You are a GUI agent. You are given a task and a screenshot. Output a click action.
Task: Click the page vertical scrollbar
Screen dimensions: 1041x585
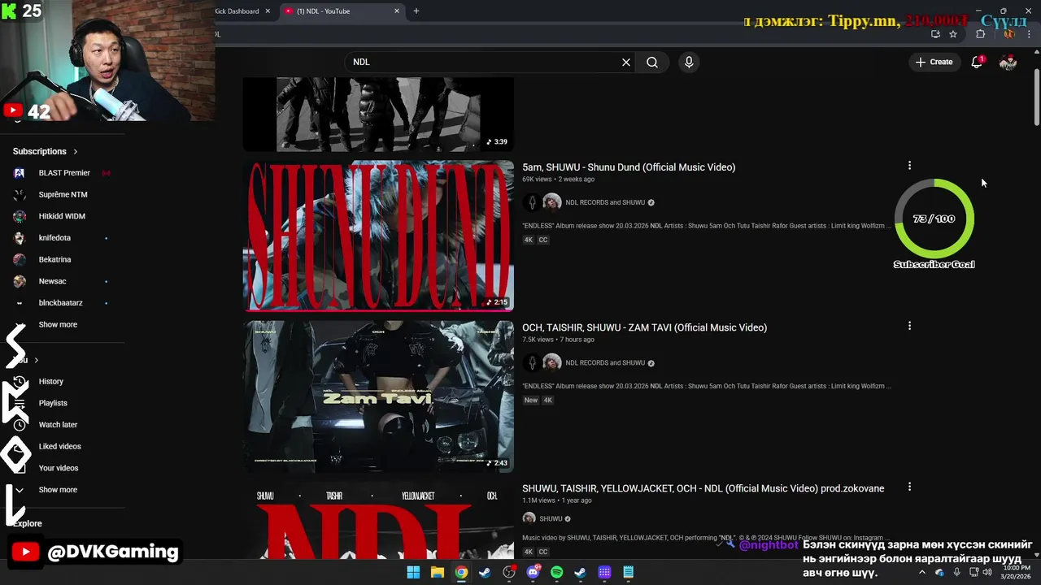pyautogui.click(x=1036, y=97)
